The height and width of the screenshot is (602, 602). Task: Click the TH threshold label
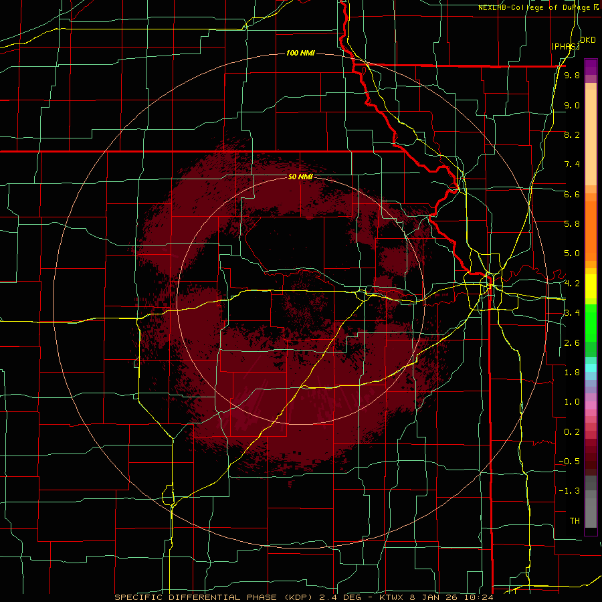[575, 521]
